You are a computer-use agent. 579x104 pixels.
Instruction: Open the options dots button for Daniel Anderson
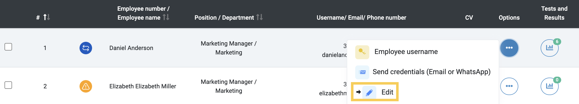pos(509,48)
